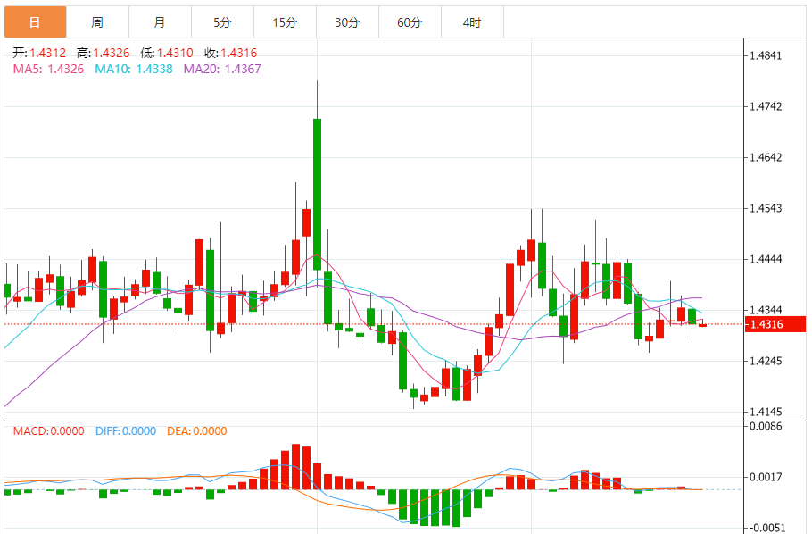Image resolution: width=812 pixels, height=534 pixels.
Task: Open the 15分 timeframe tab
Action: (x=286, y=22)
